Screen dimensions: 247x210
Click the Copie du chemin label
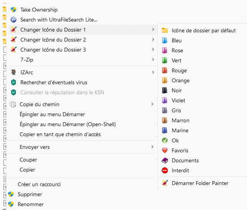(x=39, y=105)
